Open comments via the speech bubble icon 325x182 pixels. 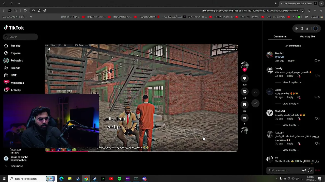click(x=245, y=92)
